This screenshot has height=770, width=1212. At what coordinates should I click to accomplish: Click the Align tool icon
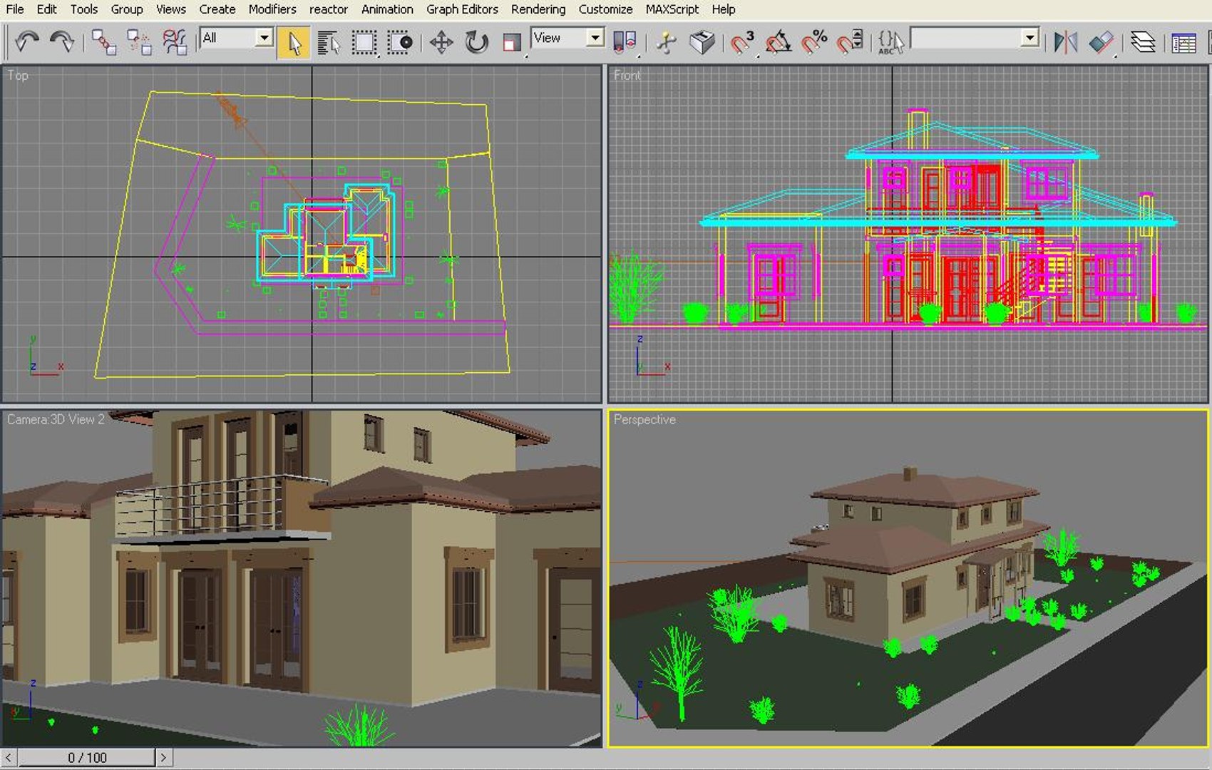point(1101,42)
